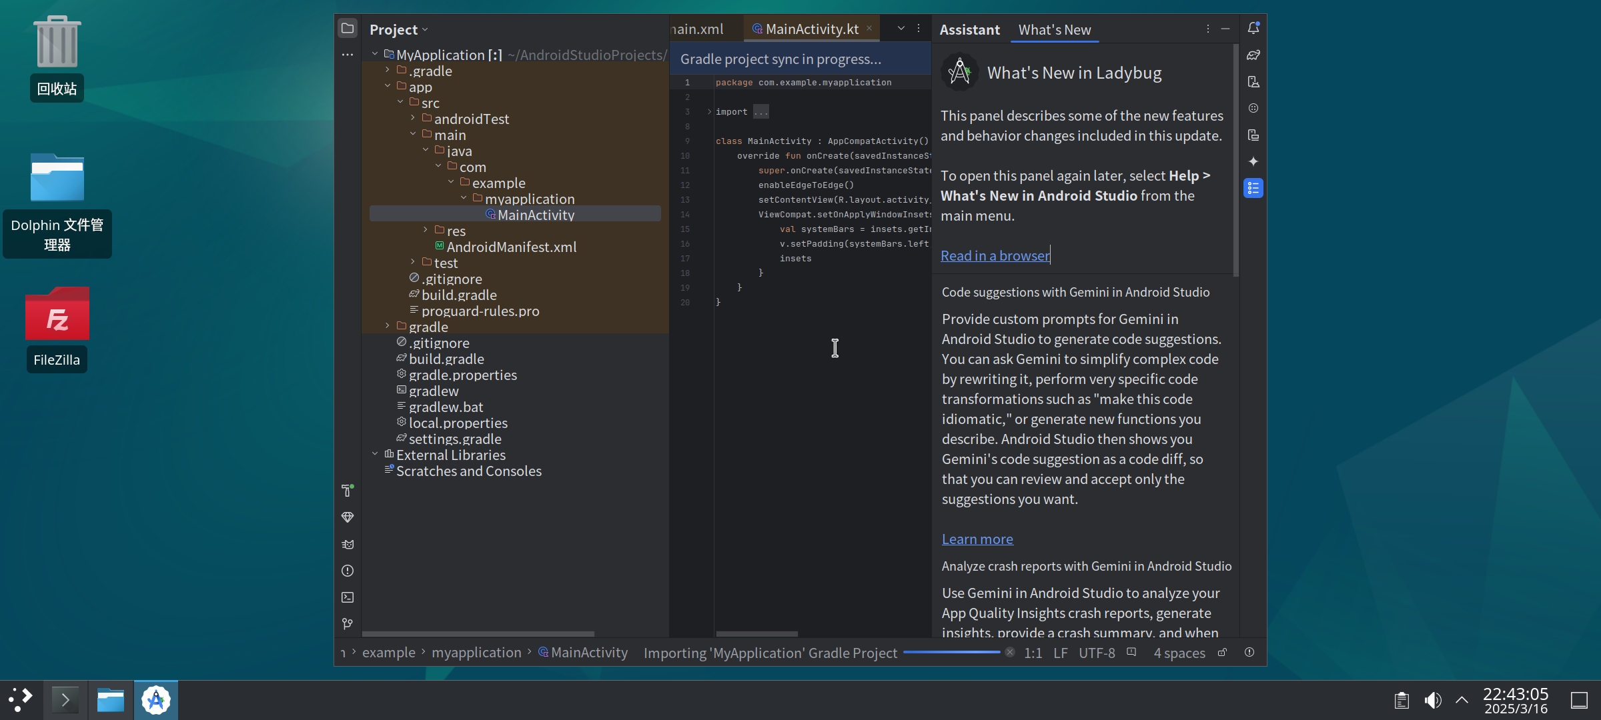Collapse the app folder in project tree

tap(388, 87)
